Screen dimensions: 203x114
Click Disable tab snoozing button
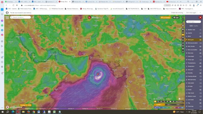point(177,13)
